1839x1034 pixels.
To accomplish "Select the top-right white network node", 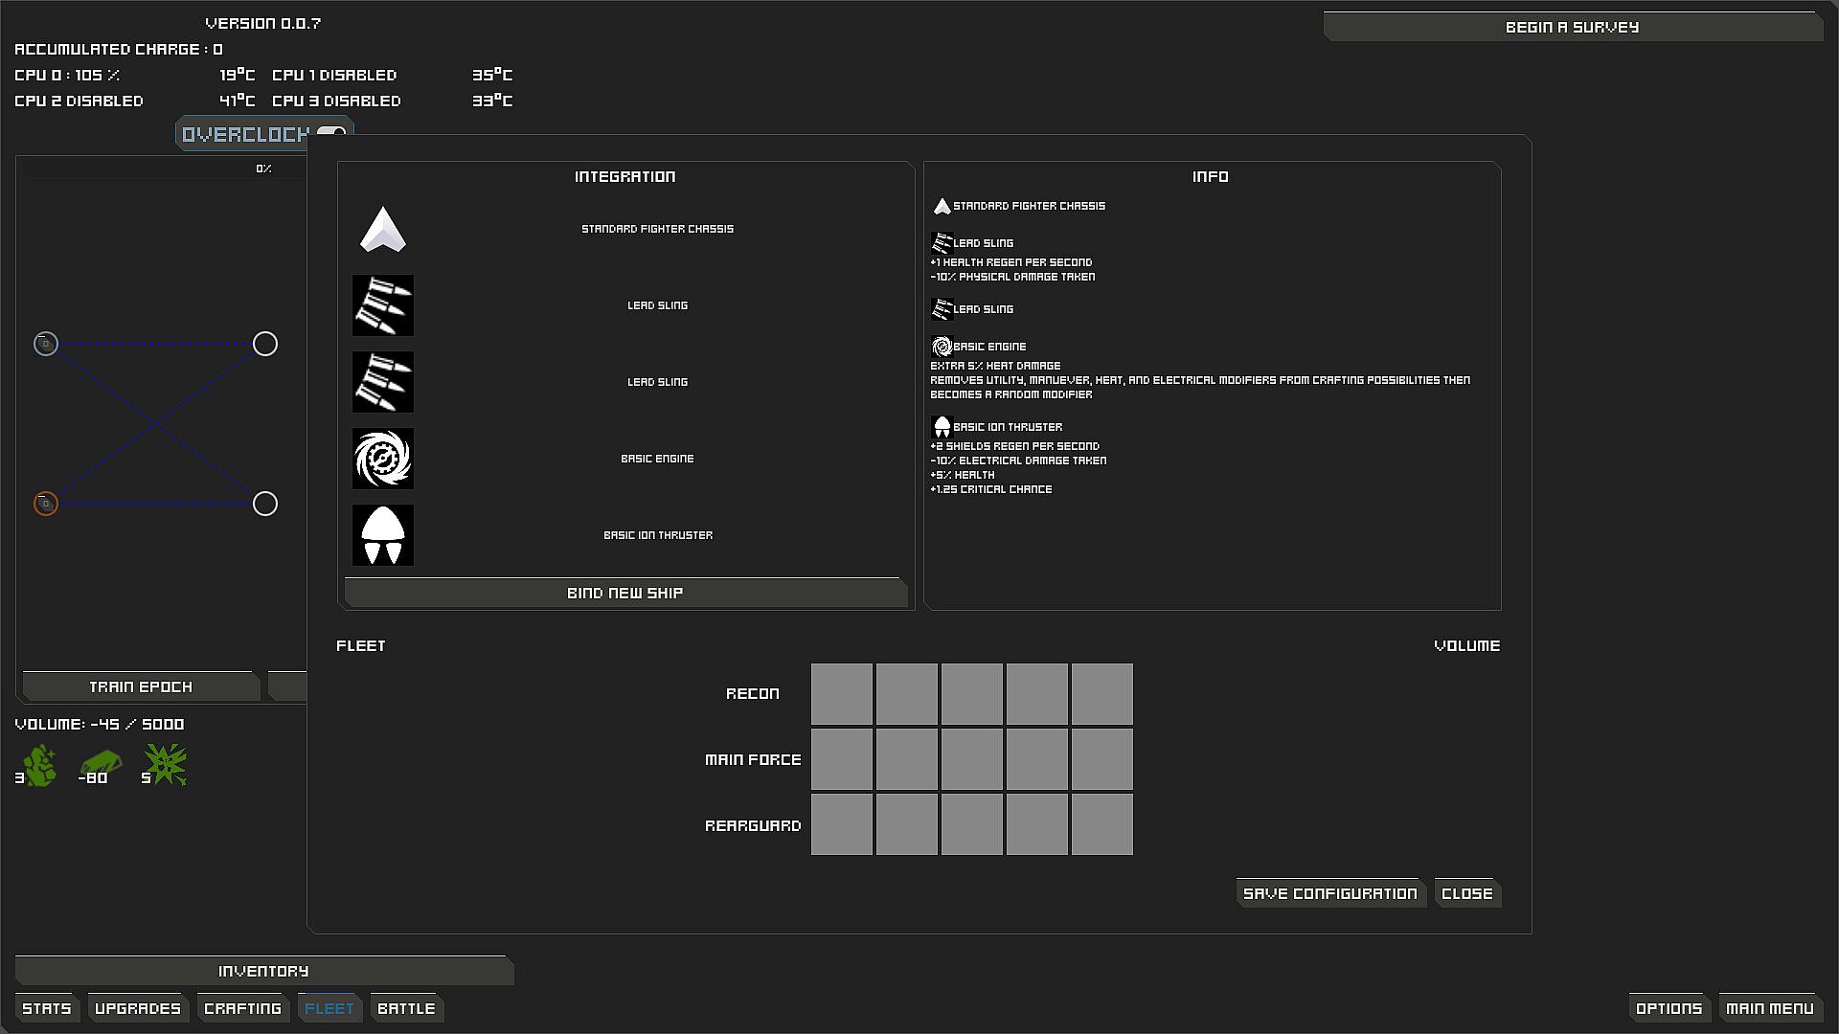I will 265,344.
